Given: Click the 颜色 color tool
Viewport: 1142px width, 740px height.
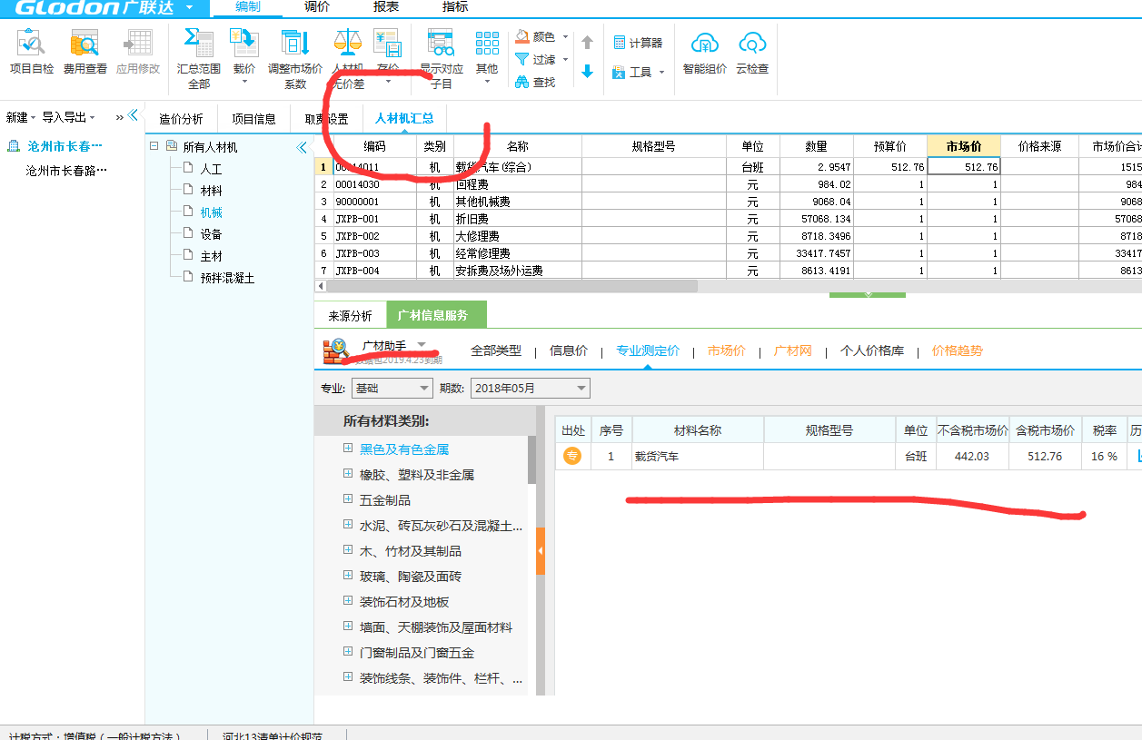Looking at the screenshot, I should [535, 37].
